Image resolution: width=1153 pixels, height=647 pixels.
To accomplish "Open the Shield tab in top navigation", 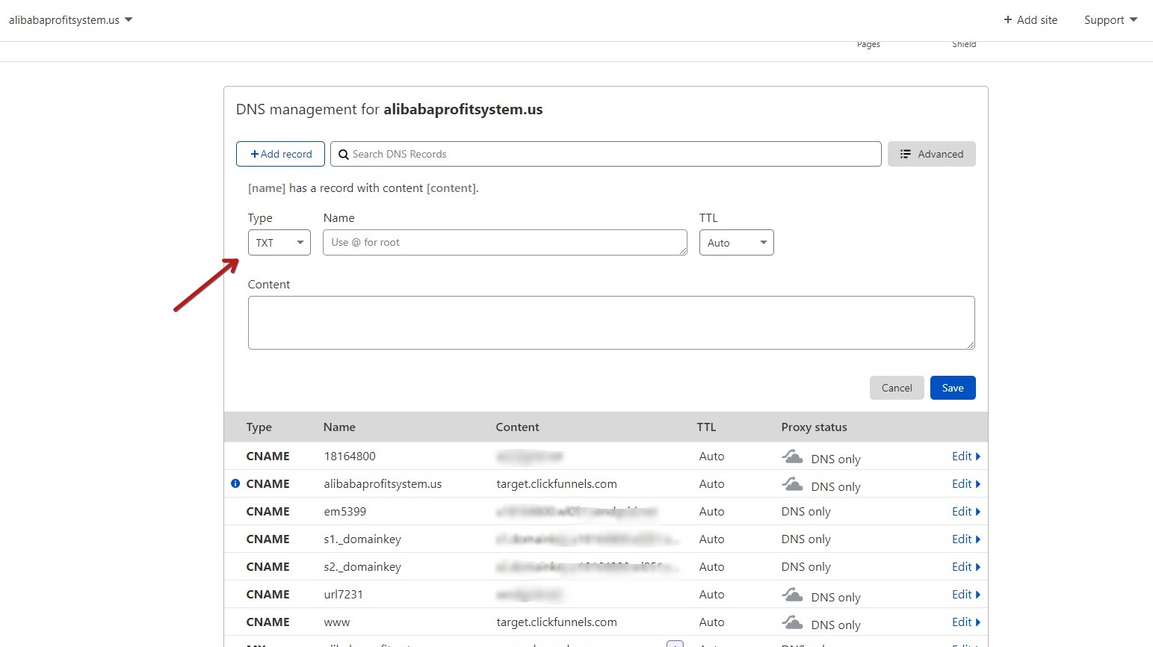I will click(964, 45).
